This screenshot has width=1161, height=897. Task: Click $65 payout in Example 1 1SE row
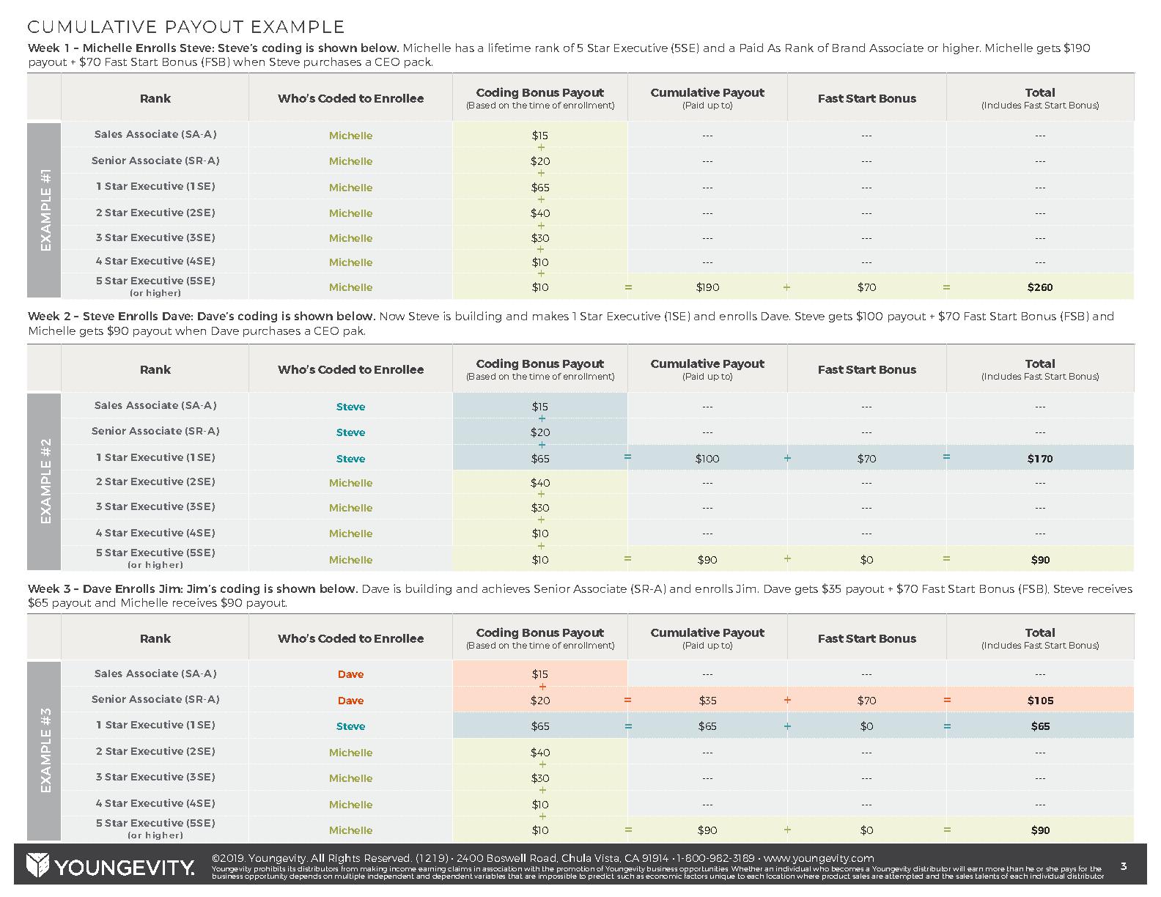(540, 188)
